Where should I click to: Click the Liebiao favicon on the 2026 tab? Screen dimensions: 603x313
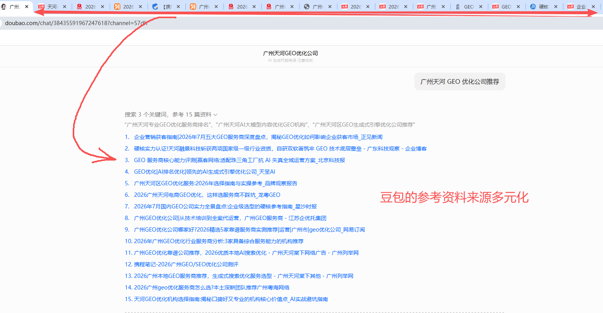(117, 7)
